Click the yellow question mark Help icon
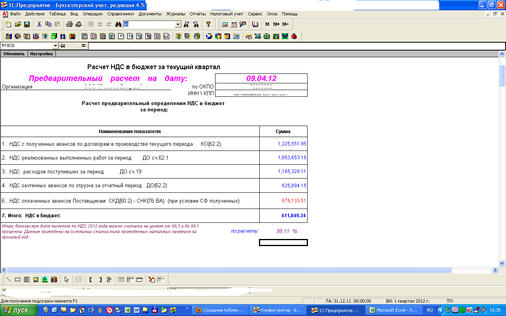The height and width of the screenshot is (316, 506). [x=208, y=24]
